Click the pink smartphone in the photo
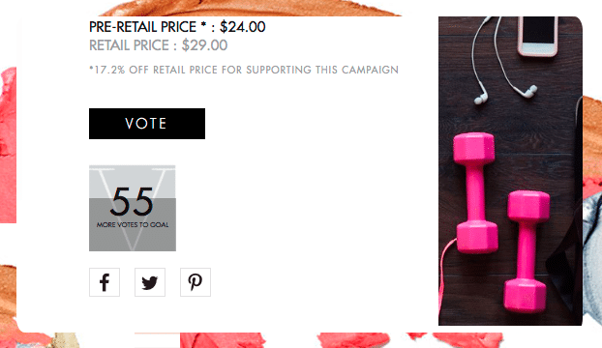 [x=537, y=36]
